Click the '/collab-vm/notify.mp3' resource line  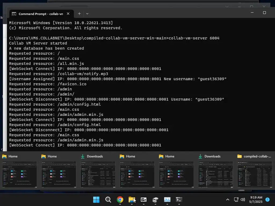click(x=59, y=74)
